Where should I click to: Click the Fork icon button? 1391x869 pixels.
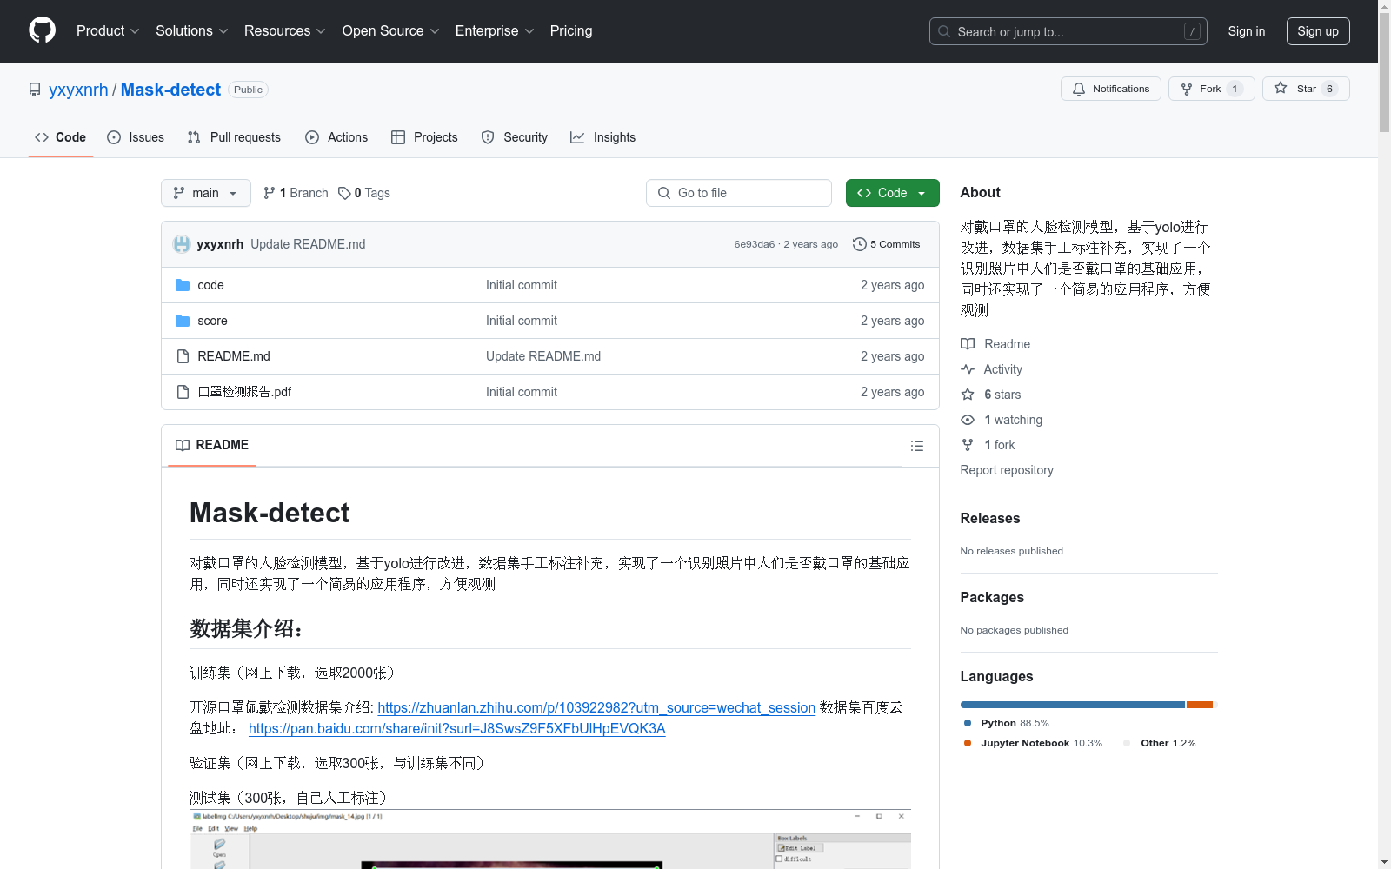click(x=1187, y=89)
